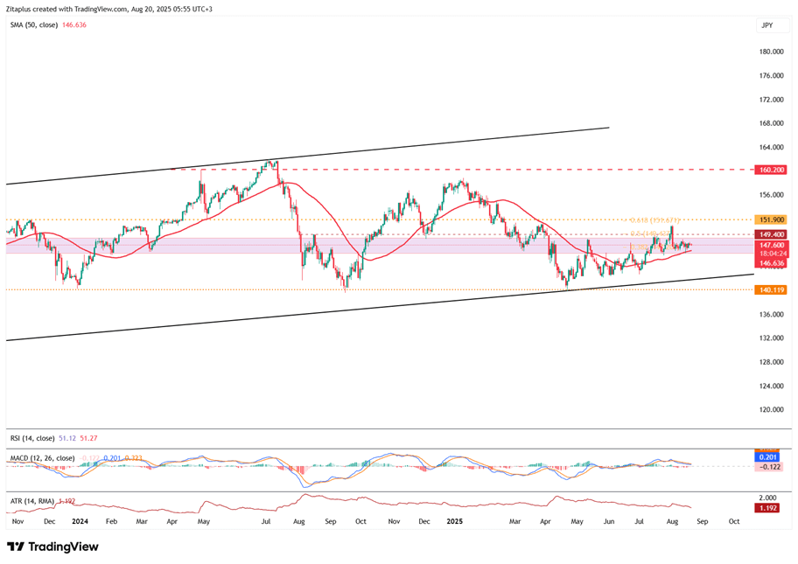Click the MACD (12, 26, close) legend

(x=43, y=458)
